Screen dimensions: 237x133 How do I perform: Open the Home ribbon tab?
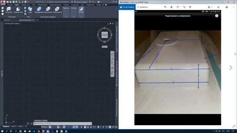10,5
